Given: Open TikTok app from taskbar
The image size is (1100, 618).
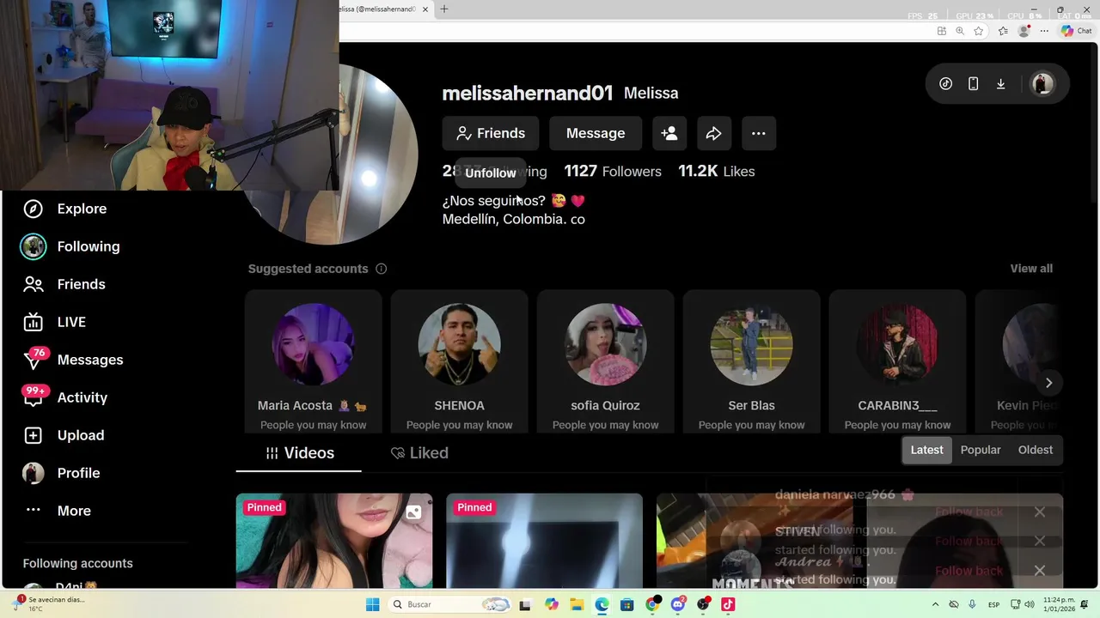Looking at the screenshot, I should click(728, 604).
